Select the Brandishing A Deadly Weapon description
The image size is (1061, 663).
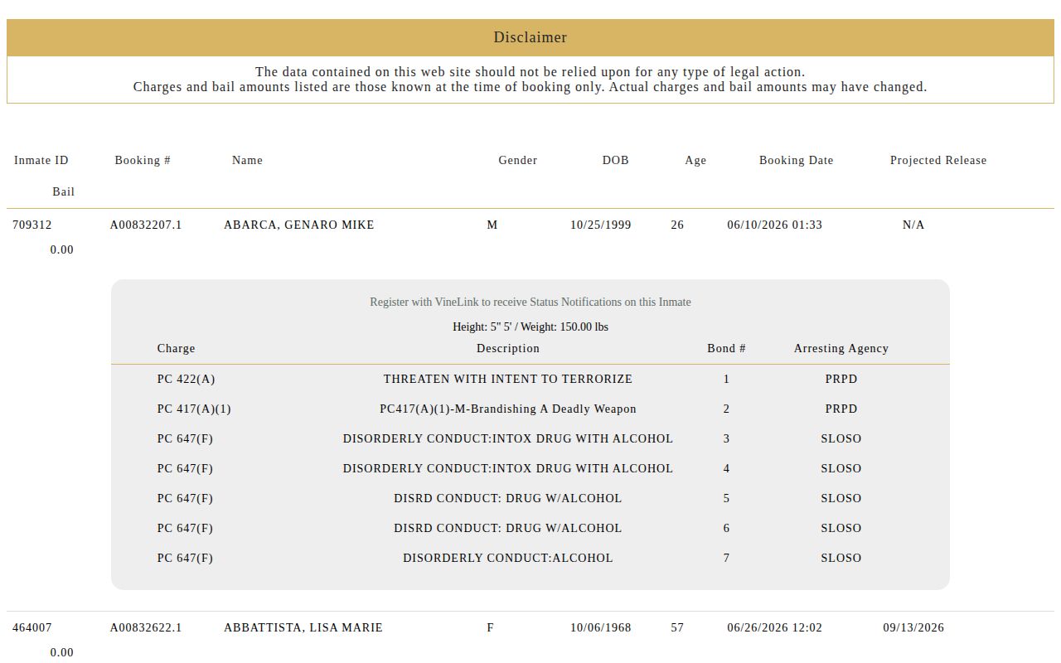pos(508,409)
